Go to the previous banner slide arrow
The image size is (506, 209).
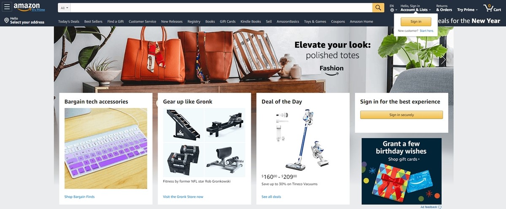coord(64,60)
